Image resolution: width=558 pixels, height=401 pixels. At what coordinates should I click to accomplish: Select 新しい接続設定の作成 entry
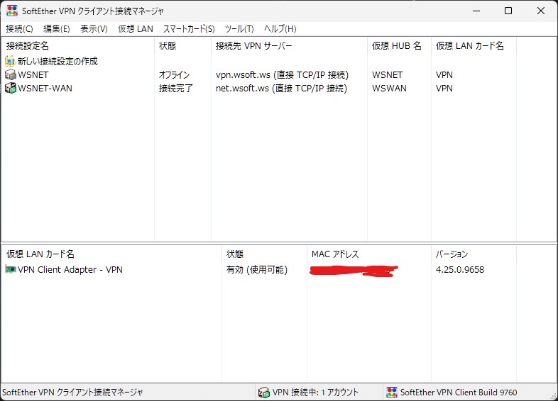tap(58, 61)
